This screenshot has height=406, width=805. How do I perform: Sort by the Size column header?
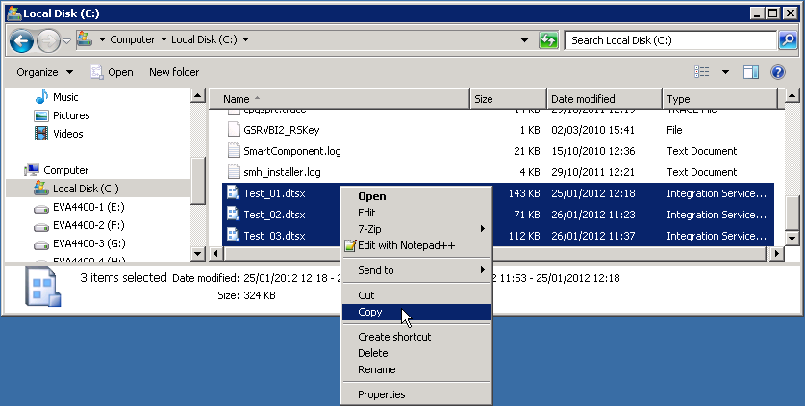click(508, 99)
